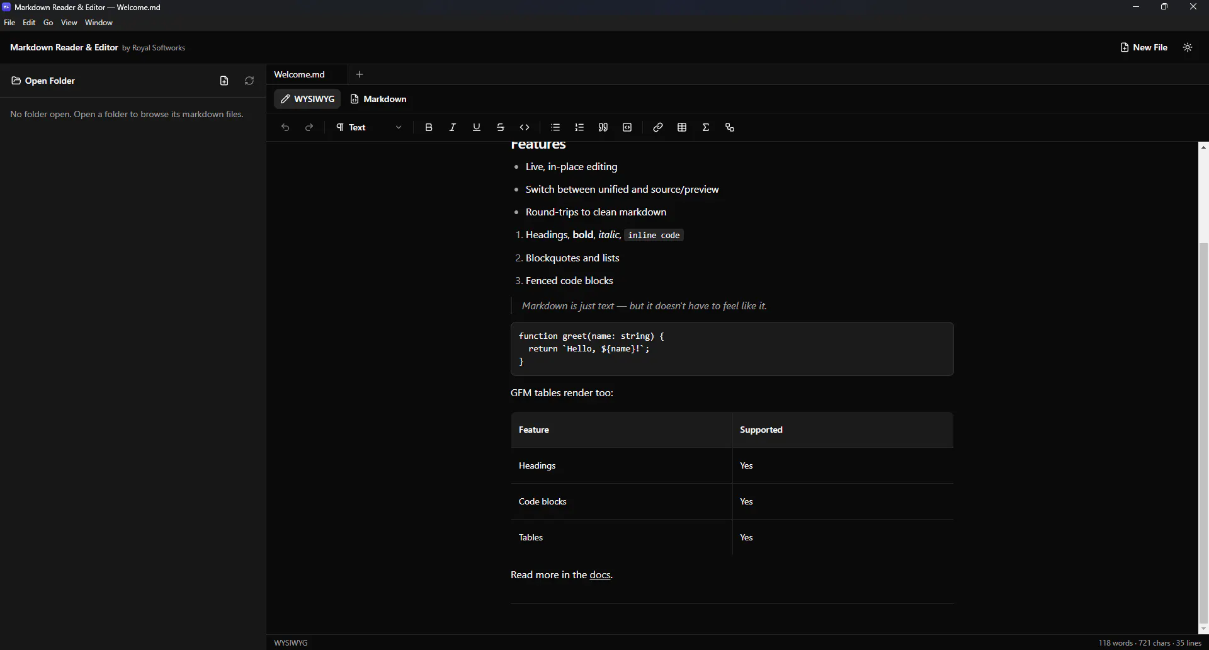The image size is (1209, 650).
Task: Click the diagram icon after sigma
Action: 730,128
